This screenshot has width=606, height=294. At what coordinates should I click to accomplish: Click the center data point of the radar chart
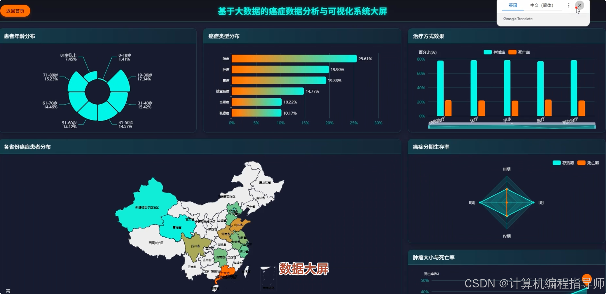506,202
